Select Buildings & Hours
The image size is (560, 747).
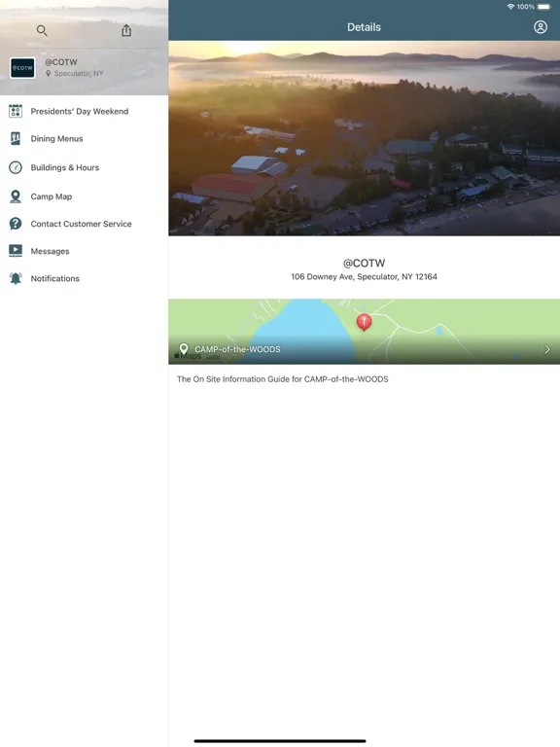[x=84, y=167]
